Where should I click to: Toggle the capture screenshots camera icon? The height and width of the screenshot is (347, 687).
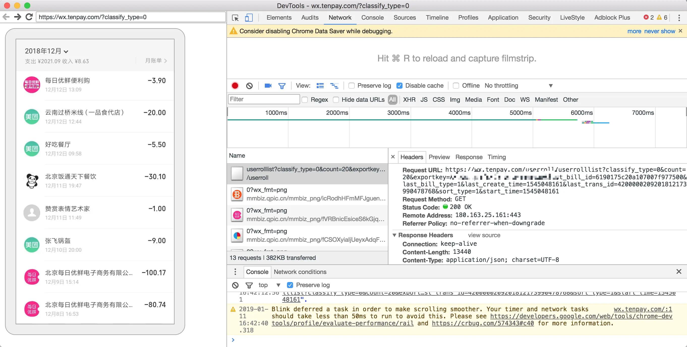[x=268, y=86]
